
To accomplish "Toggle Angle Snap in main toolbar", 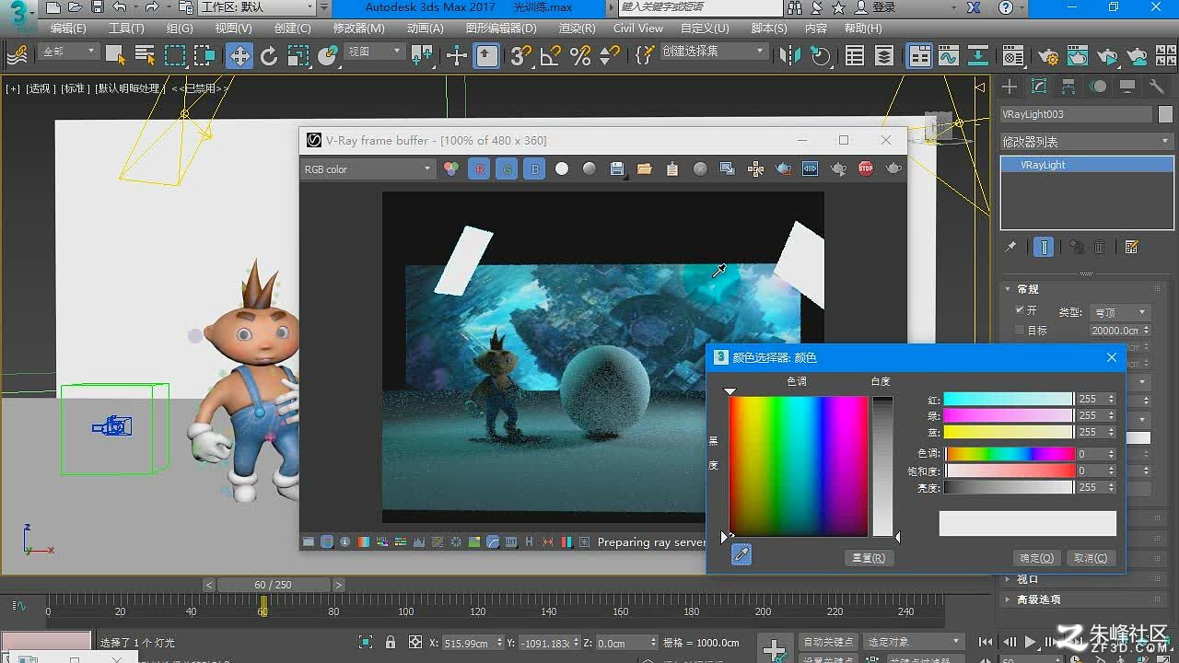I will tap(550, 56).
